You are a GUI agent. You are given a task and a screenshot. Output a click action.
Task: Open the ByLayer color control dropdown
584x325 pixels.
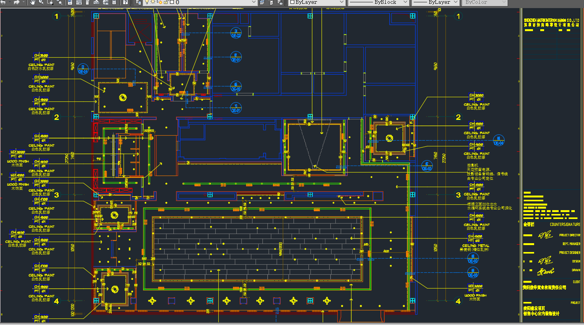pos(341,2)
